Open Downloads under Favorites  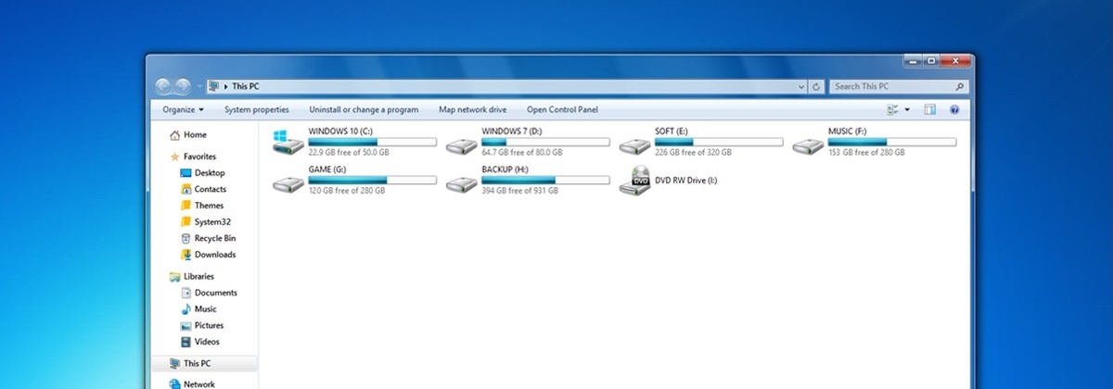(x=208, y=255)
